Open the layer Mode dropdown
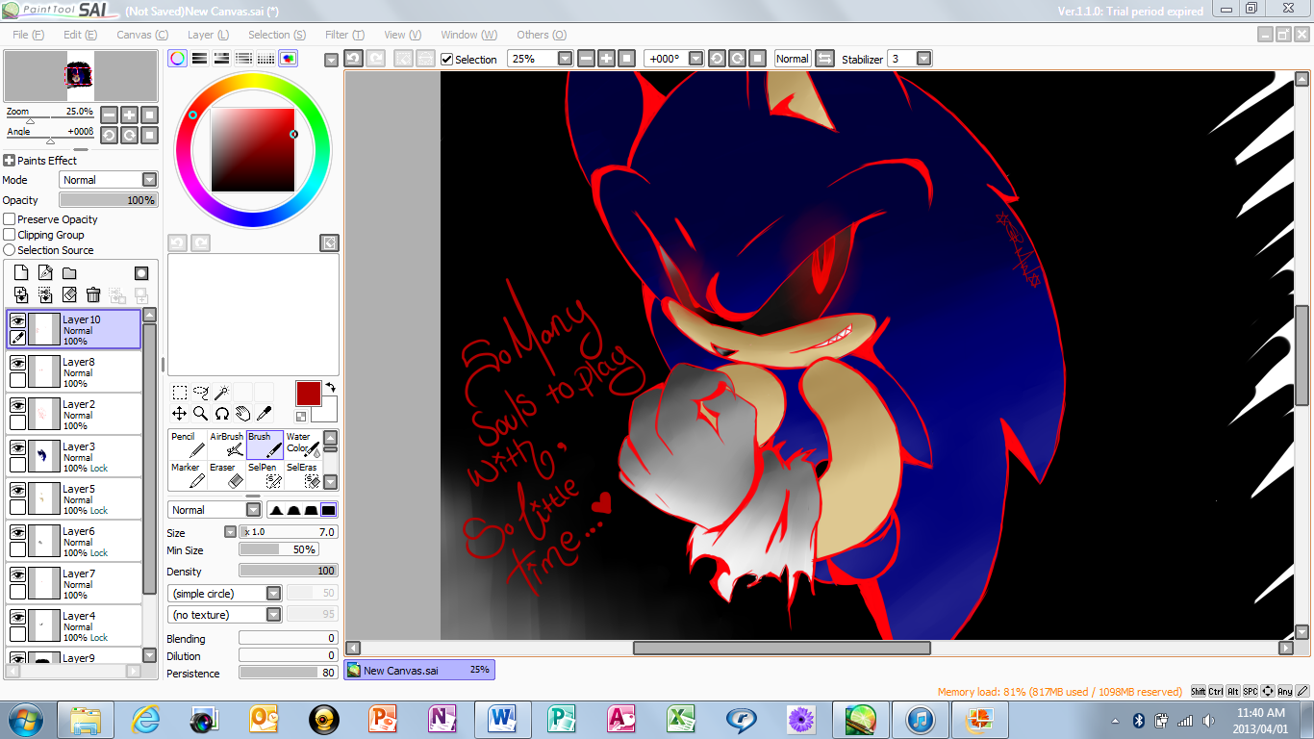Image resolution: width=1314 pixels, height=739 pixels. [109, 180]
